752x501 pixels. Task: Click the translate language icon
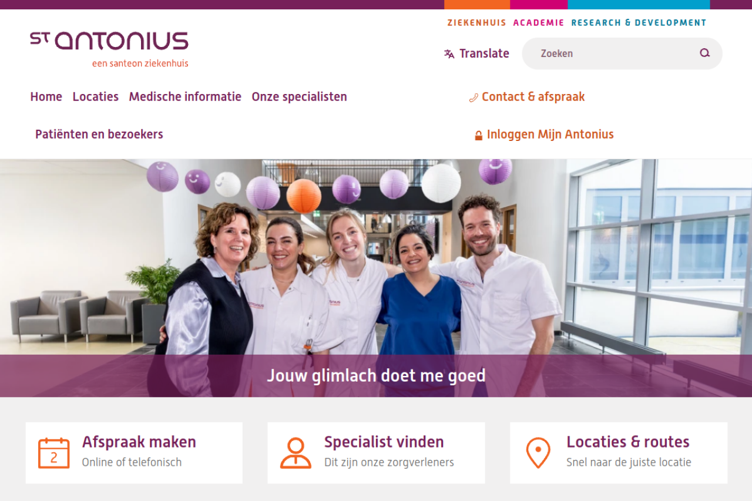[449, 54]
